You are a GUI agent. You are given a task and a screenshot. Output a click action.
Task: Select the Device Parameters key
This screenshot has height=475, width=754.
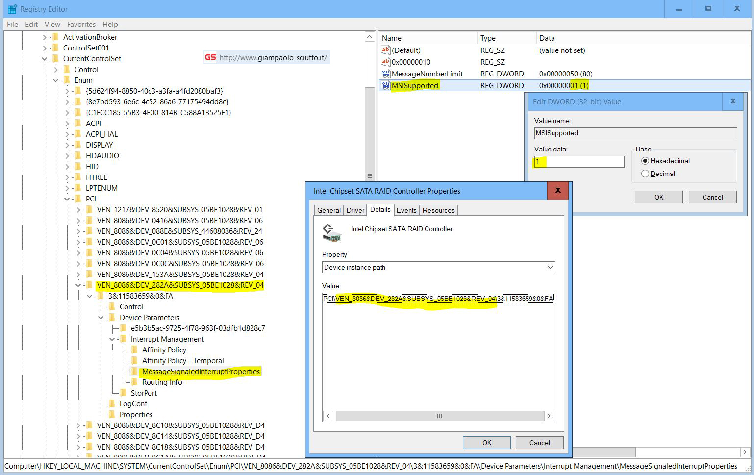click(150, 317)
